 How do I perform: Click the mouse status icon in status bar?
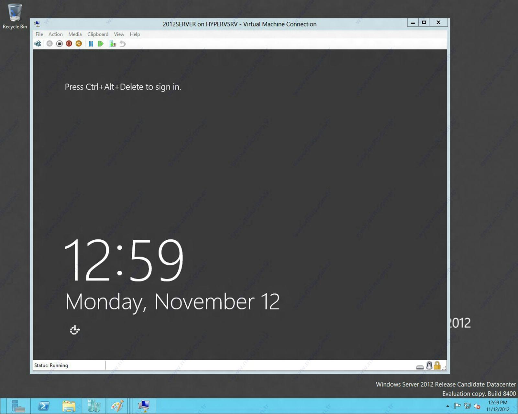point(429,365)
